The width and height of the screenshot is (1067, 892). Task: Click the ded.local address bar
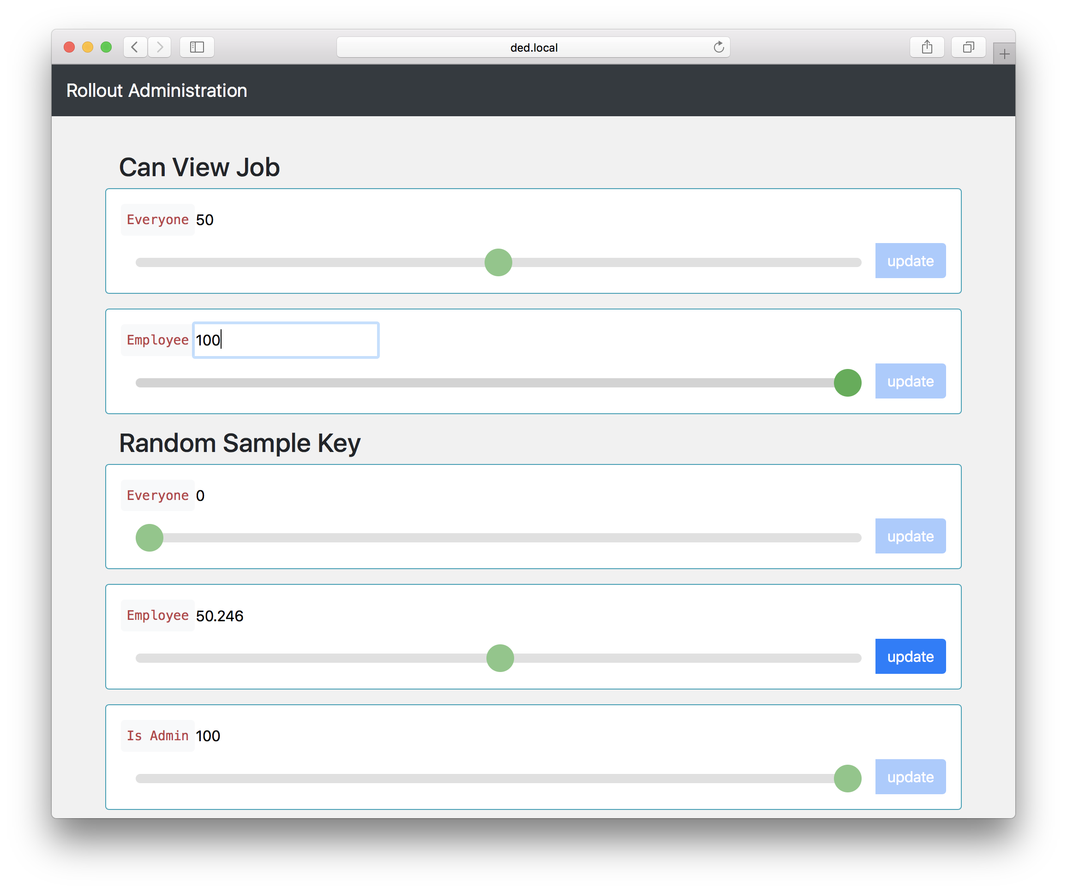click(x=533, y=47)
